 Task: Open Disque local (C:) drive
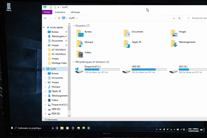click(x=80, y=70)
